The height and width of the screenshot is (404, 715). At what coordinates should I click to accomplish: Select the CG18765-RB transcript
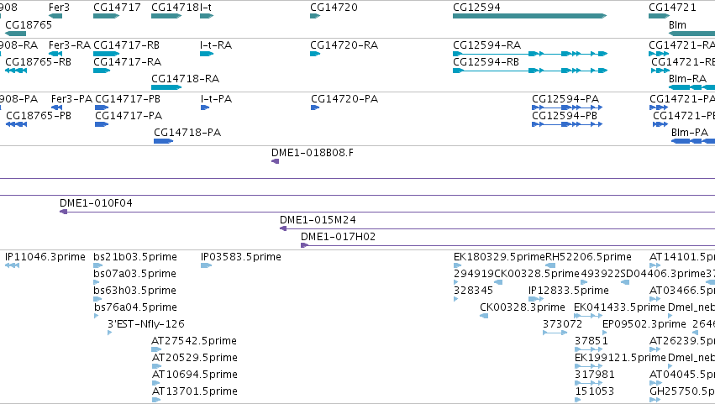(x=16, y=71)
